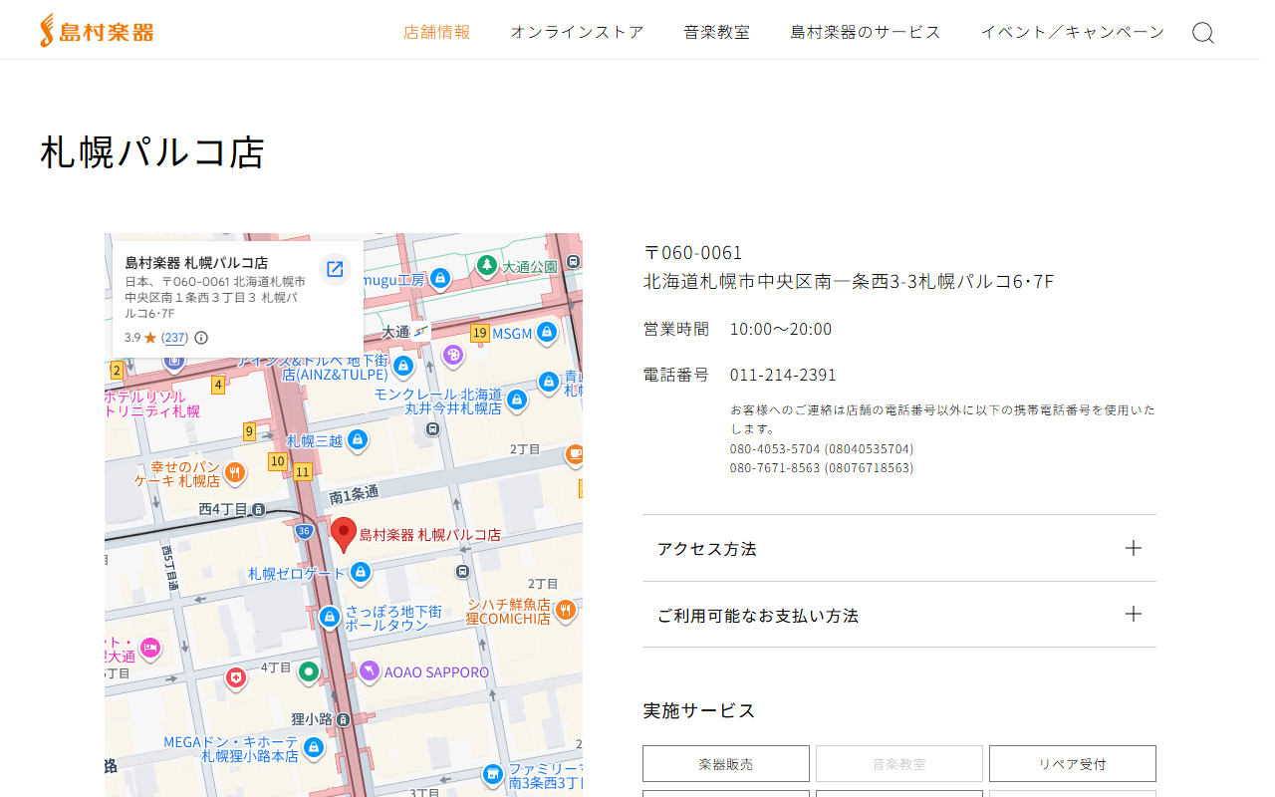The height and width of the screenshot is (797, 1275).
Task: Click the 島村楽器 logo
Action: coord(97,31)
